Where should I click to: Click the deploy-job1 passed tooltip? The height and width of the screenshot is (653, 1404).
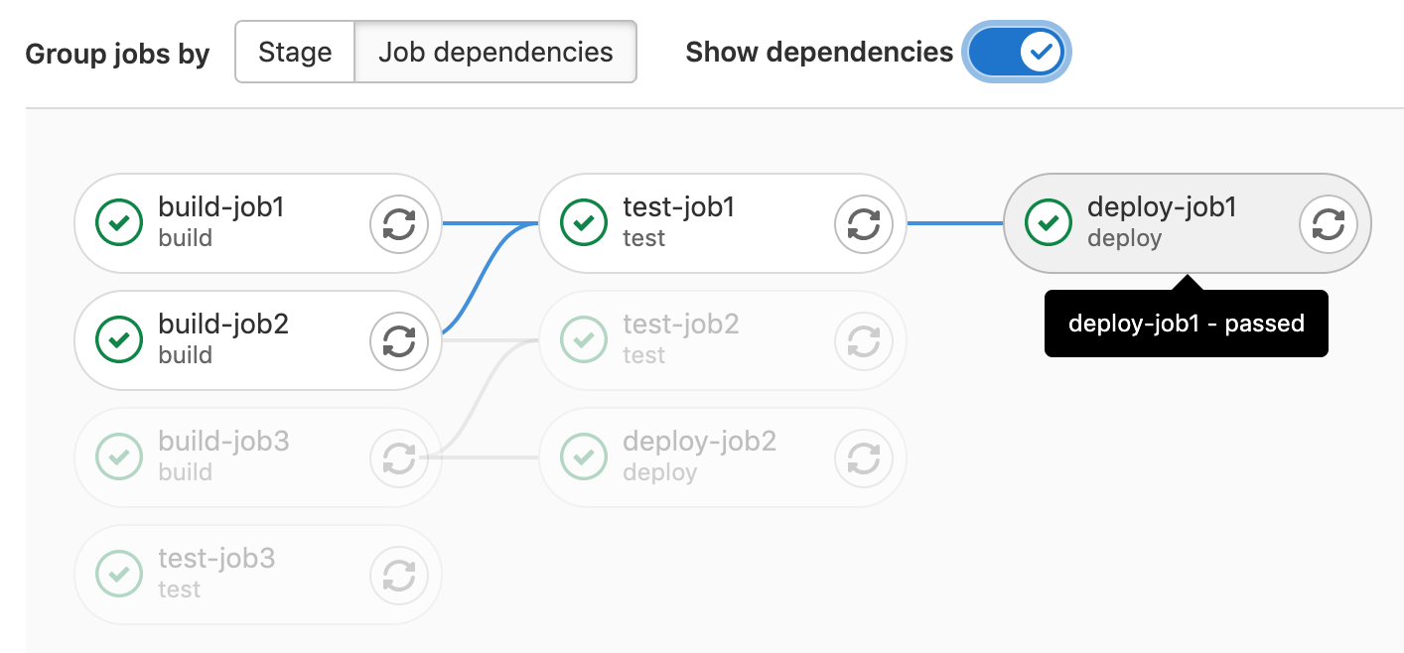point(1186,324)
